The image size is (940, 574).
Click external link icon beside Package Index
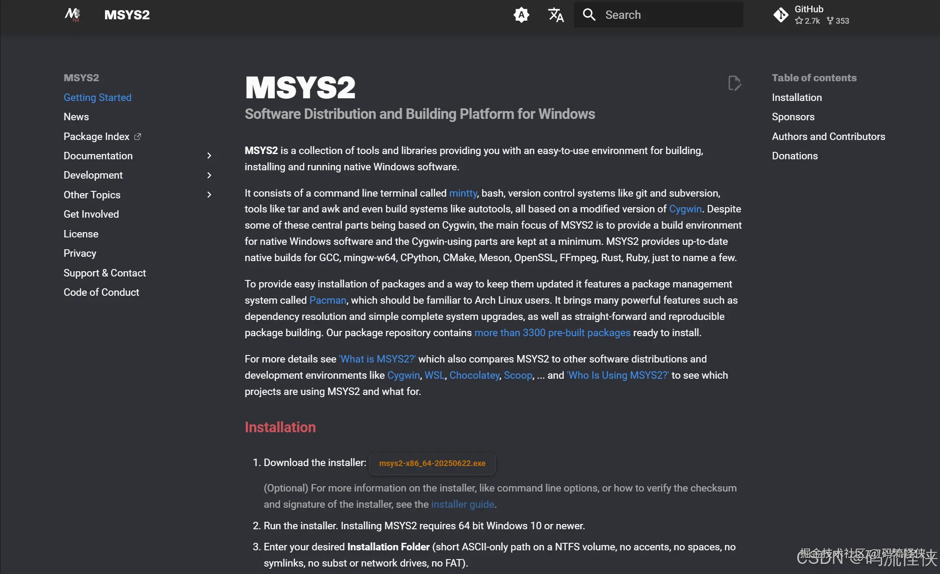137,136
